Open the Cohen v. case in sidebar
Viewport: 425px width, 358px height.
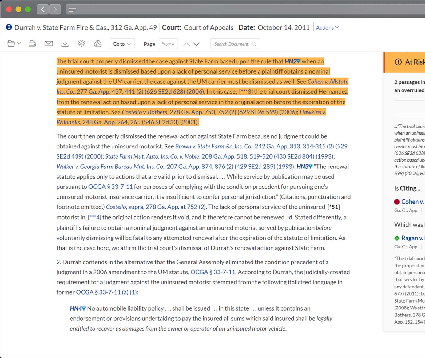tap(412, 202)
